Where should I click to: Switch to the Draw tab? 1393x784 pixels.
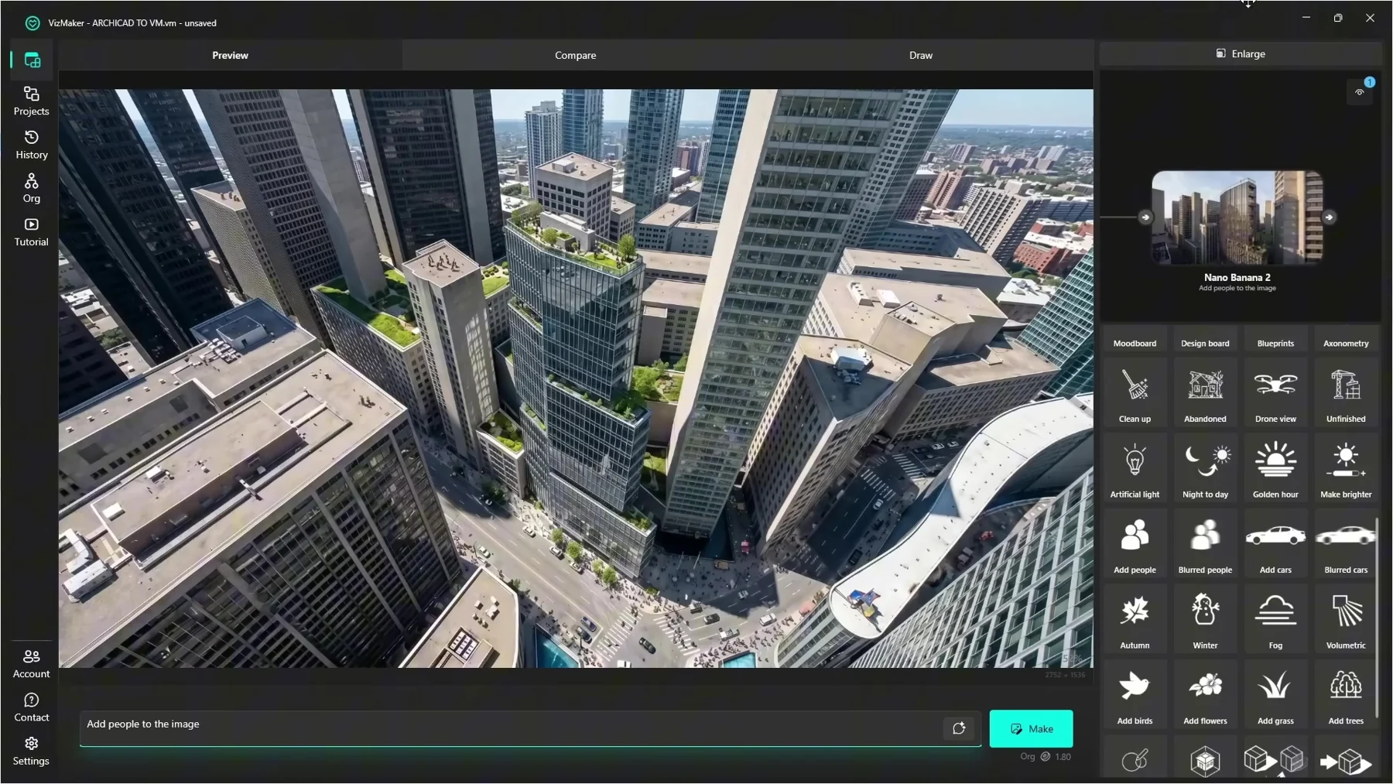(921, 55)
